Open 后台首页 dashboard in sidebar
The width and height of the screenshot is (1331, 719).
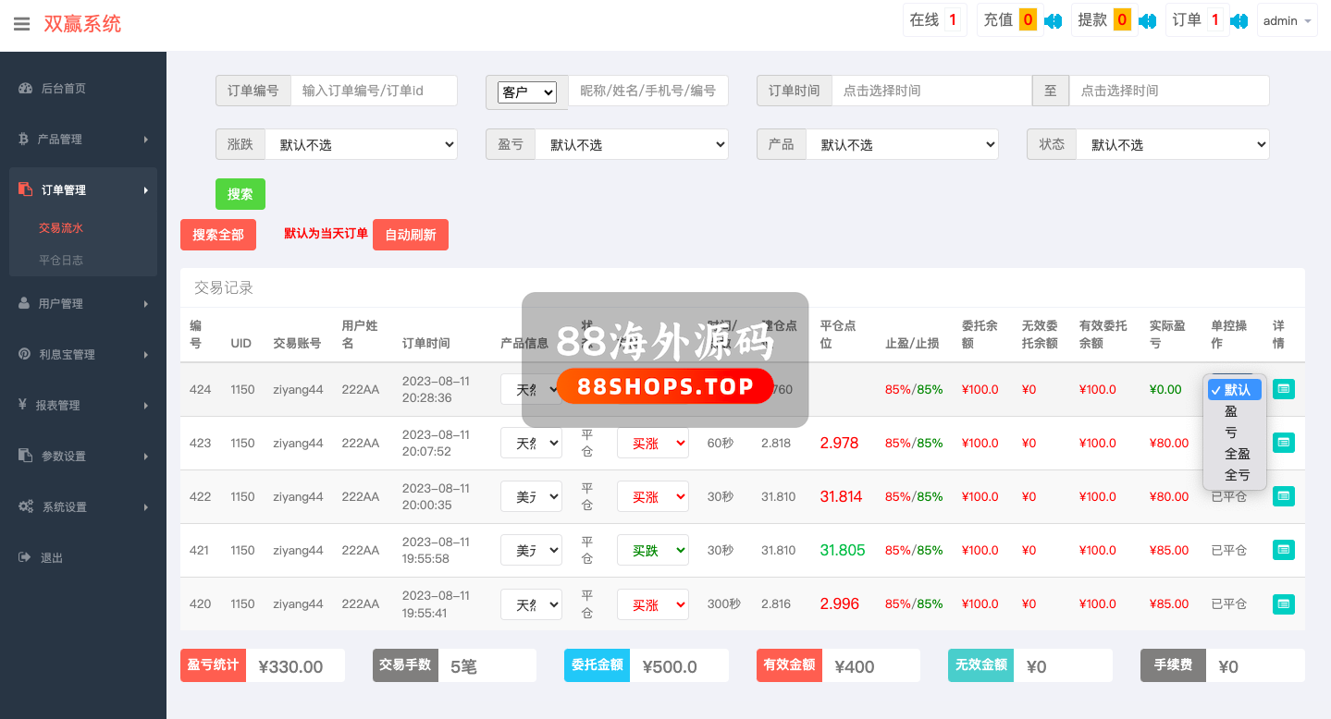(x=63, y=89)
